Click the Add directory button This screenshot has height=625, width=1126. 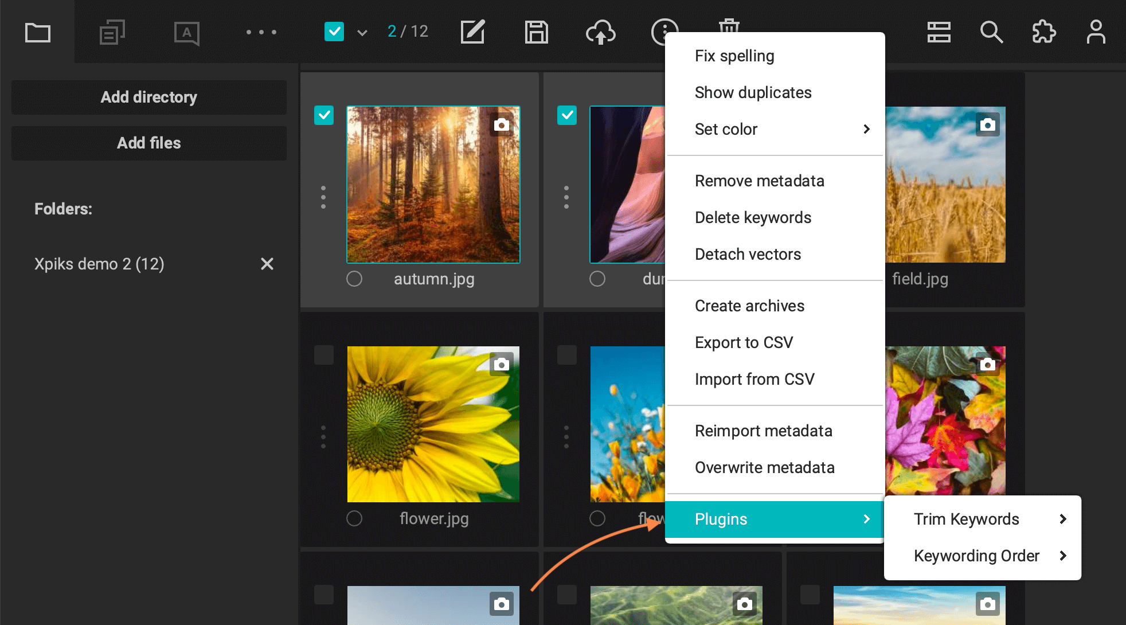tap(148, 97)
